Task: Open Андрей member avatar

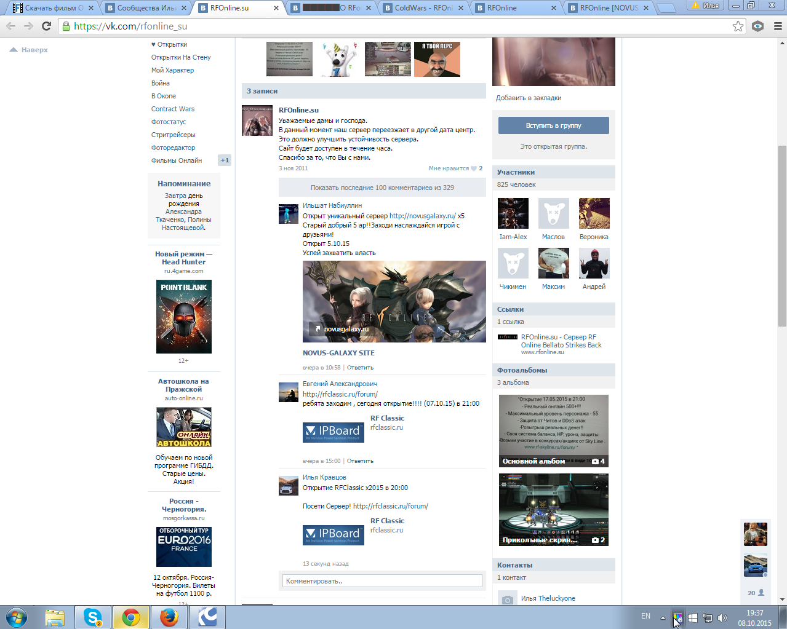Action: coord(594,263)
